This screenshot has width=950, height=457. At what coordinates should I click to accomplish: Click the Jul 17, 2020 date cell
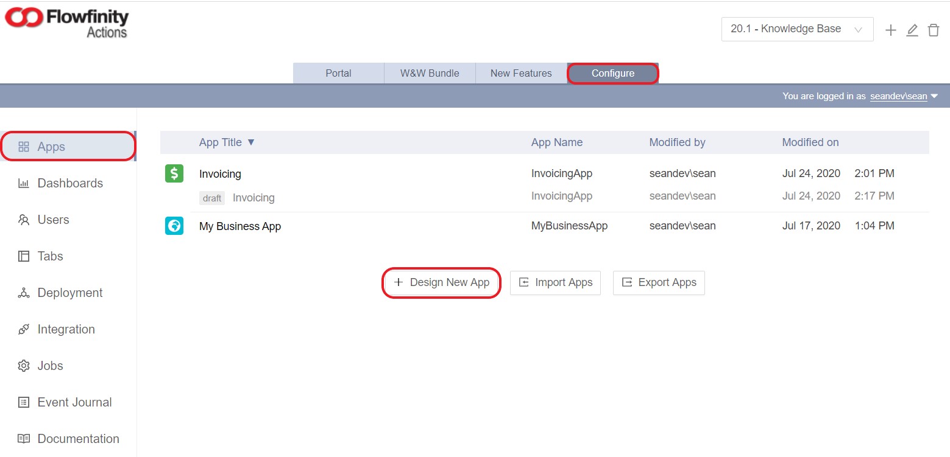click(811, 226)
